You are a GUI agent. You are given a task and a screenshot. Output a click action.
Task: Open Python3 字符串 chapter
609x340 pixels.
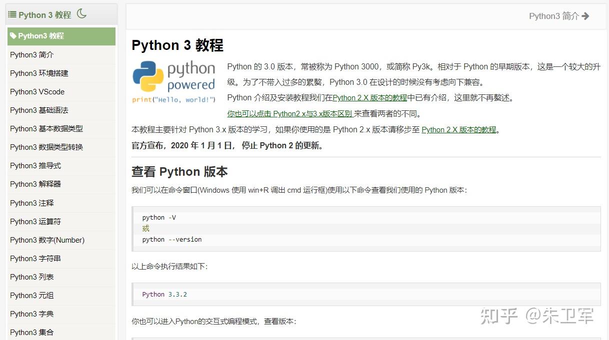click(x=35, y=258)
